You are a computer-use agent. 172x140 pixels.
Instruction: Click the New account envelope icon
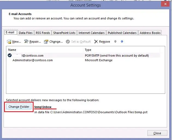[9, 42]
